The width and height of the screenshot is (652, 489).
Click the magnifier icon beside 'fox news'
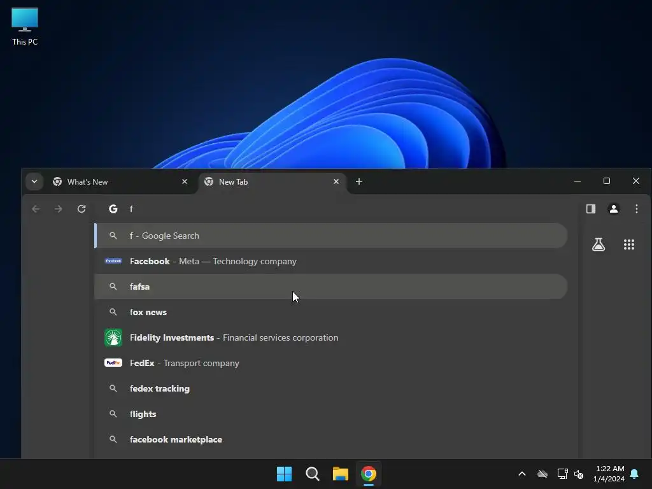pyautogui.click(x=113, y=312)
